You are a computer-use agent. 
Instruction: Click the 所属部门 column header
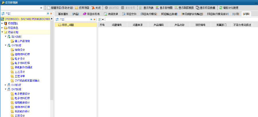click(221, 25)
